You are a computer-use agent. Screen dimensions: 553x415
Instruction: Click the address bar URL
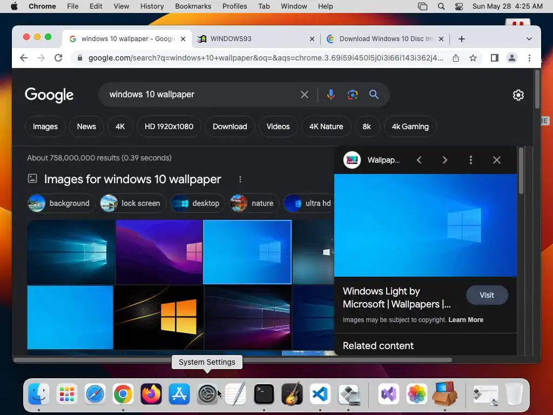266,58
